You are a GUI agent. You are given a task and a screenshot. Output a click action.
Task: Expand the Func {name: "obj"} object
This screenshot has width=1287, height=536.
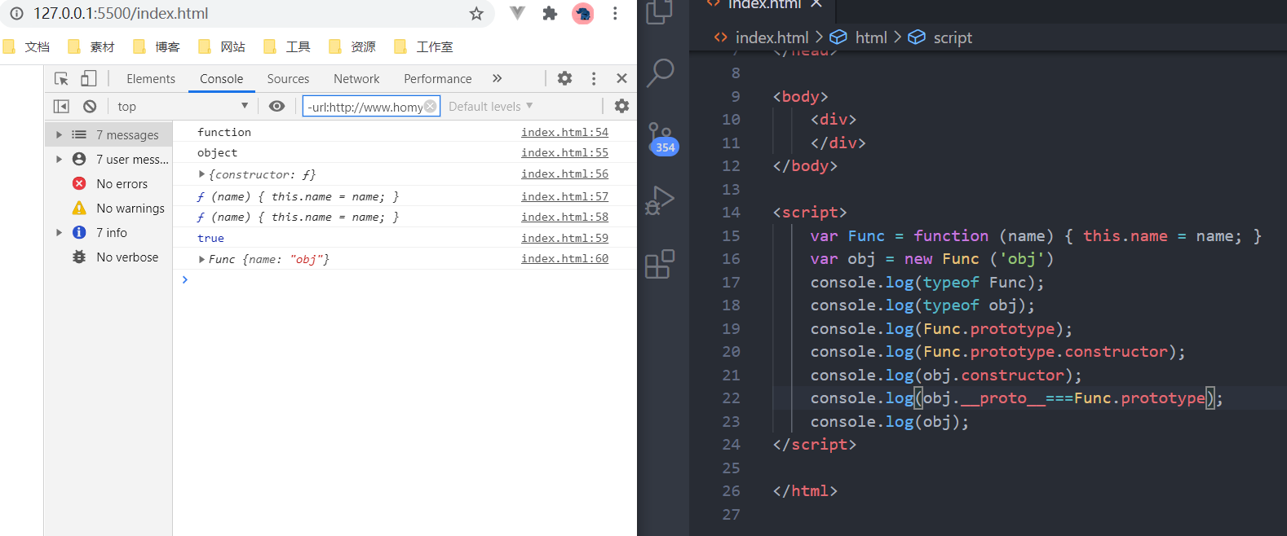[201, 259]
